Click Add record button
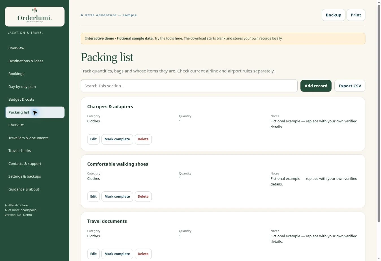This screenshot has height=261, width=381. tap(316, 86)
